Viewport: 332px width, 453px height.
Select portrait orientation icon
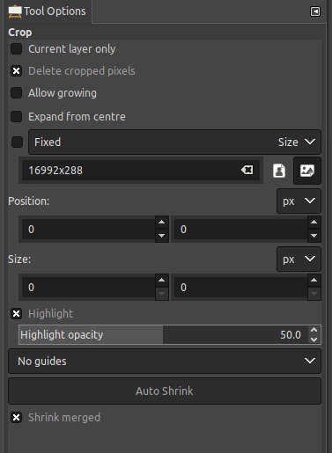[279, 171]
